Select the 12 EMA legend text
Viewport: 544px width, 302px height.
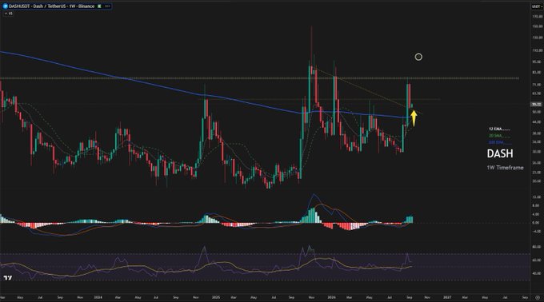(x=499, y=129)
